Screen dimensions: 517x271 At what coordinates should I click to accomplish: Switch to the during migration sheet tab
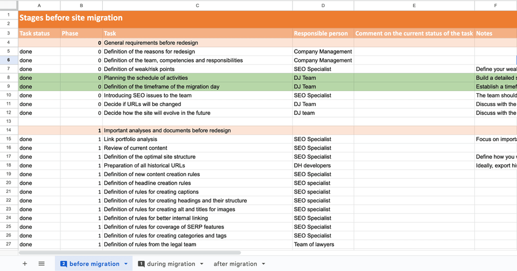coord(170,264)
